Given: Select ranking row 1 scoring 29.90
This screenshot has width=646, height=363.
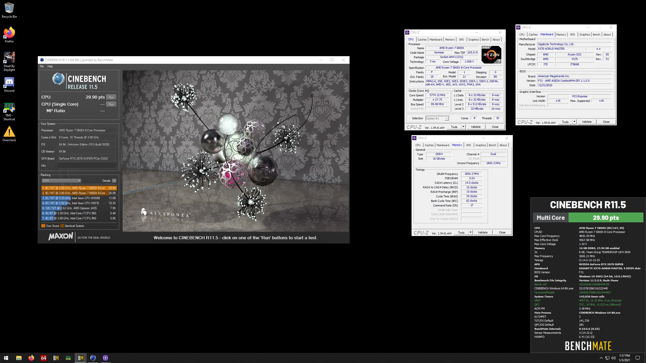Looking at the screenshot, I should tap(79, 188).
